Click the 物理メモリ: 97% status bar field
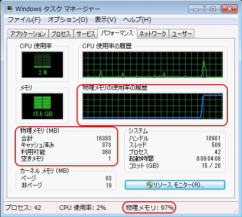 pos(150,207)
